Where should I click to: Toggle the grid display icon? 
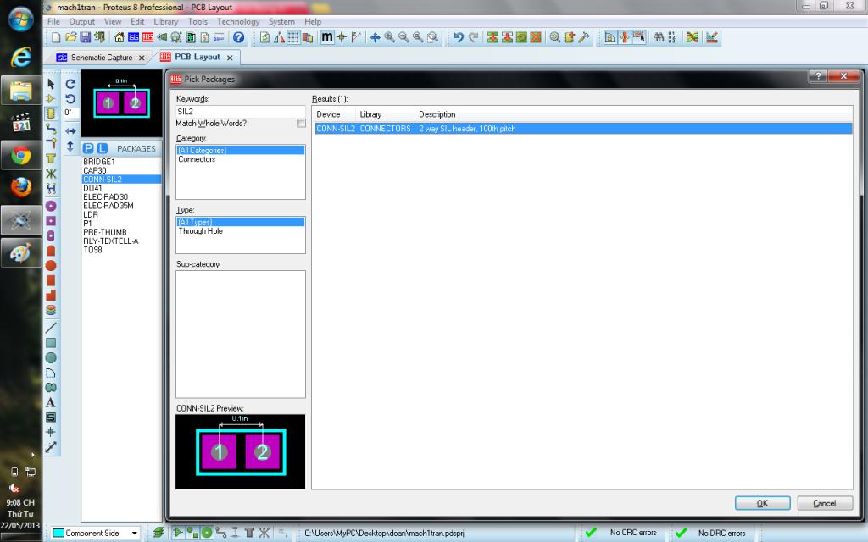293,37
